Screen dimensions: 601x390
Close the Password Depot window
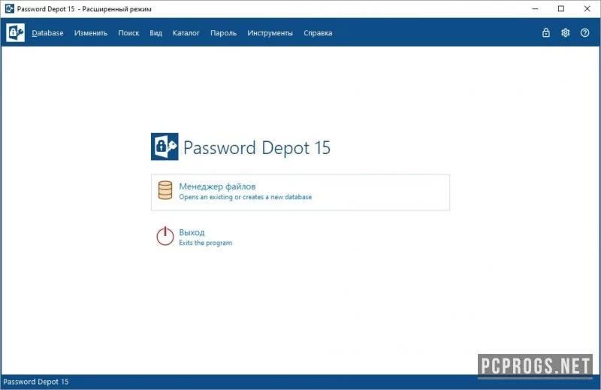[x=587, y=9]
